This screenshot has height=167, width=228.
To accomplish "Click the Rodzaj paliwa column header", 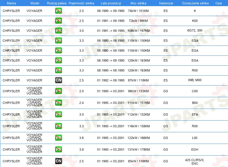I will pyautogui.click(x=57, y=3).
